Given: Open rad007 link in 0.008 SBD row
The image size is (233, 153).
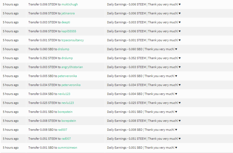Looking at the screenshot, I should point(62,130).
